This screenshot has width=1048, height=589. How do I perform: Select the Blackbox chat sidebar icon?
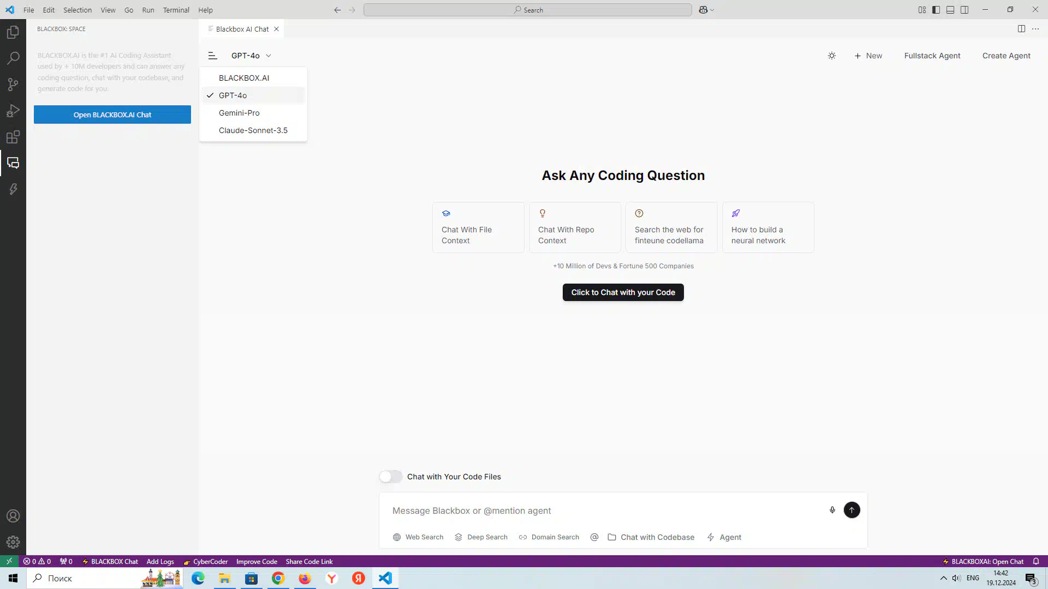pos(13,163)
